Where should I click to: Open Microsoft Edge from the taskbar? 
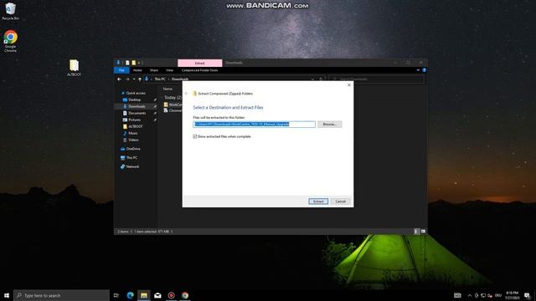pyautogui.click(x=131, y=295)
